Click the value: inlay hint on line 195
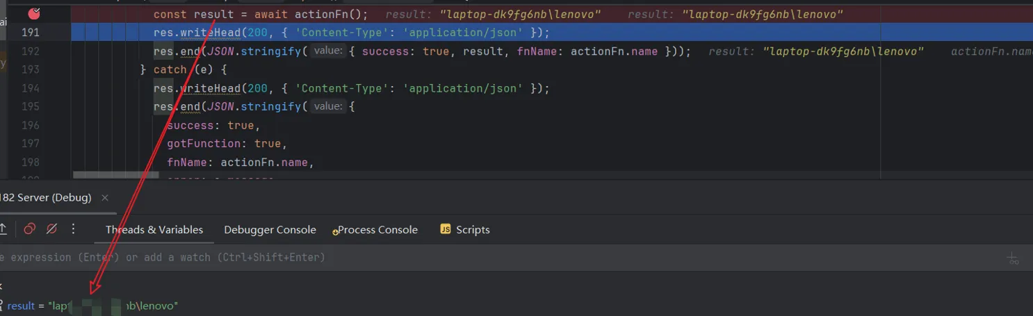This screenshot has height=316, width=1033. (327, 106)
